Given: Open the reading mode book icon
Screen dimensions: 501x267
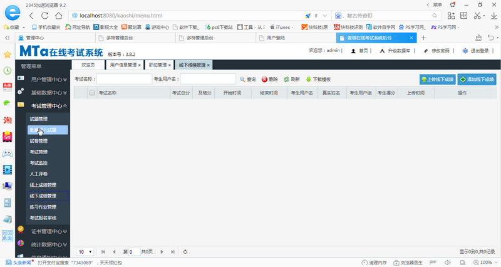Looking at the screenshot, I should pos(463,16).
